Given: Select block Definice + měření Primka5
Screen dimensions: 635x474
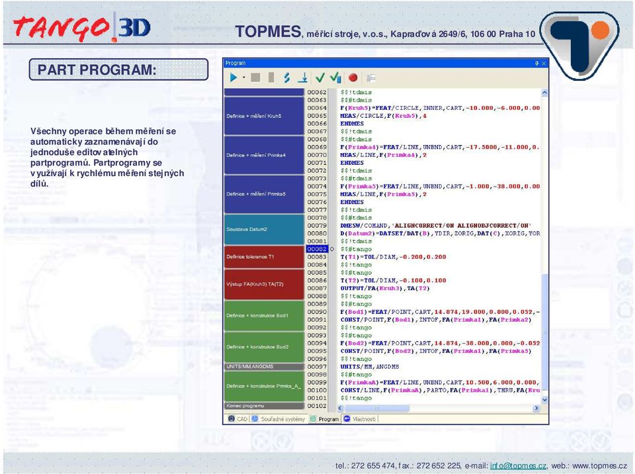Looking at the screenshot, I should [x=264, y=194].
